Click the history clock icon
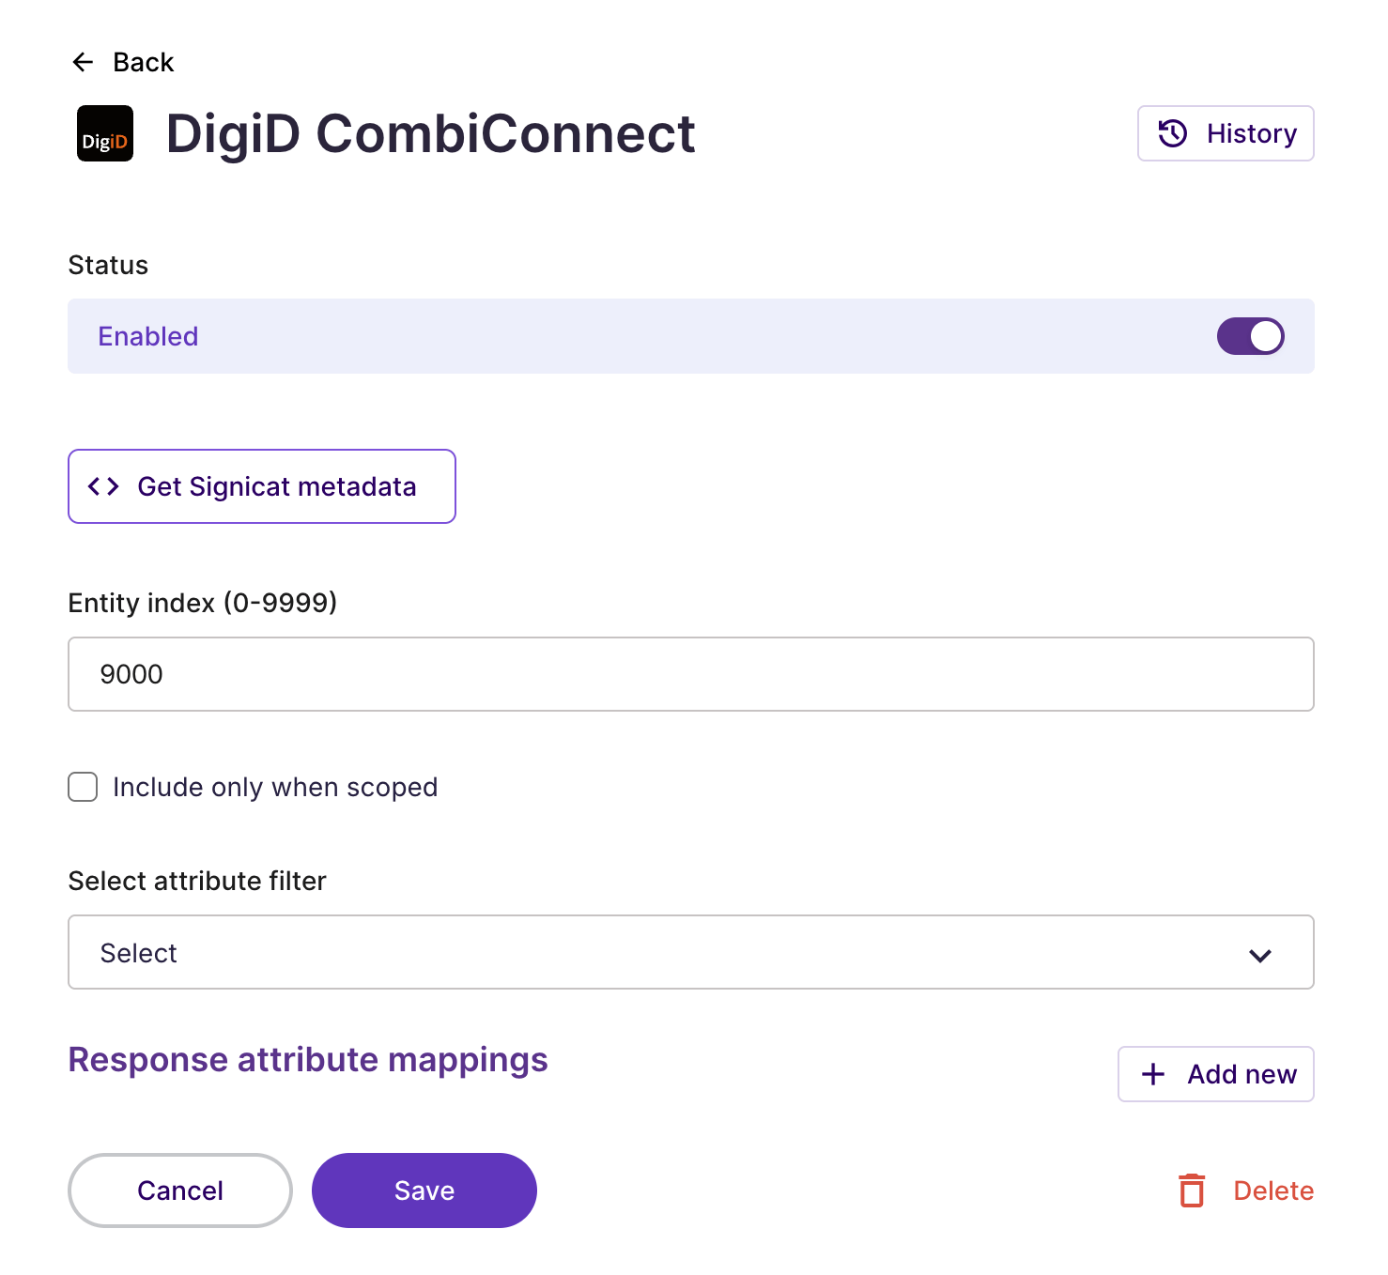 tap(1173, 133)
